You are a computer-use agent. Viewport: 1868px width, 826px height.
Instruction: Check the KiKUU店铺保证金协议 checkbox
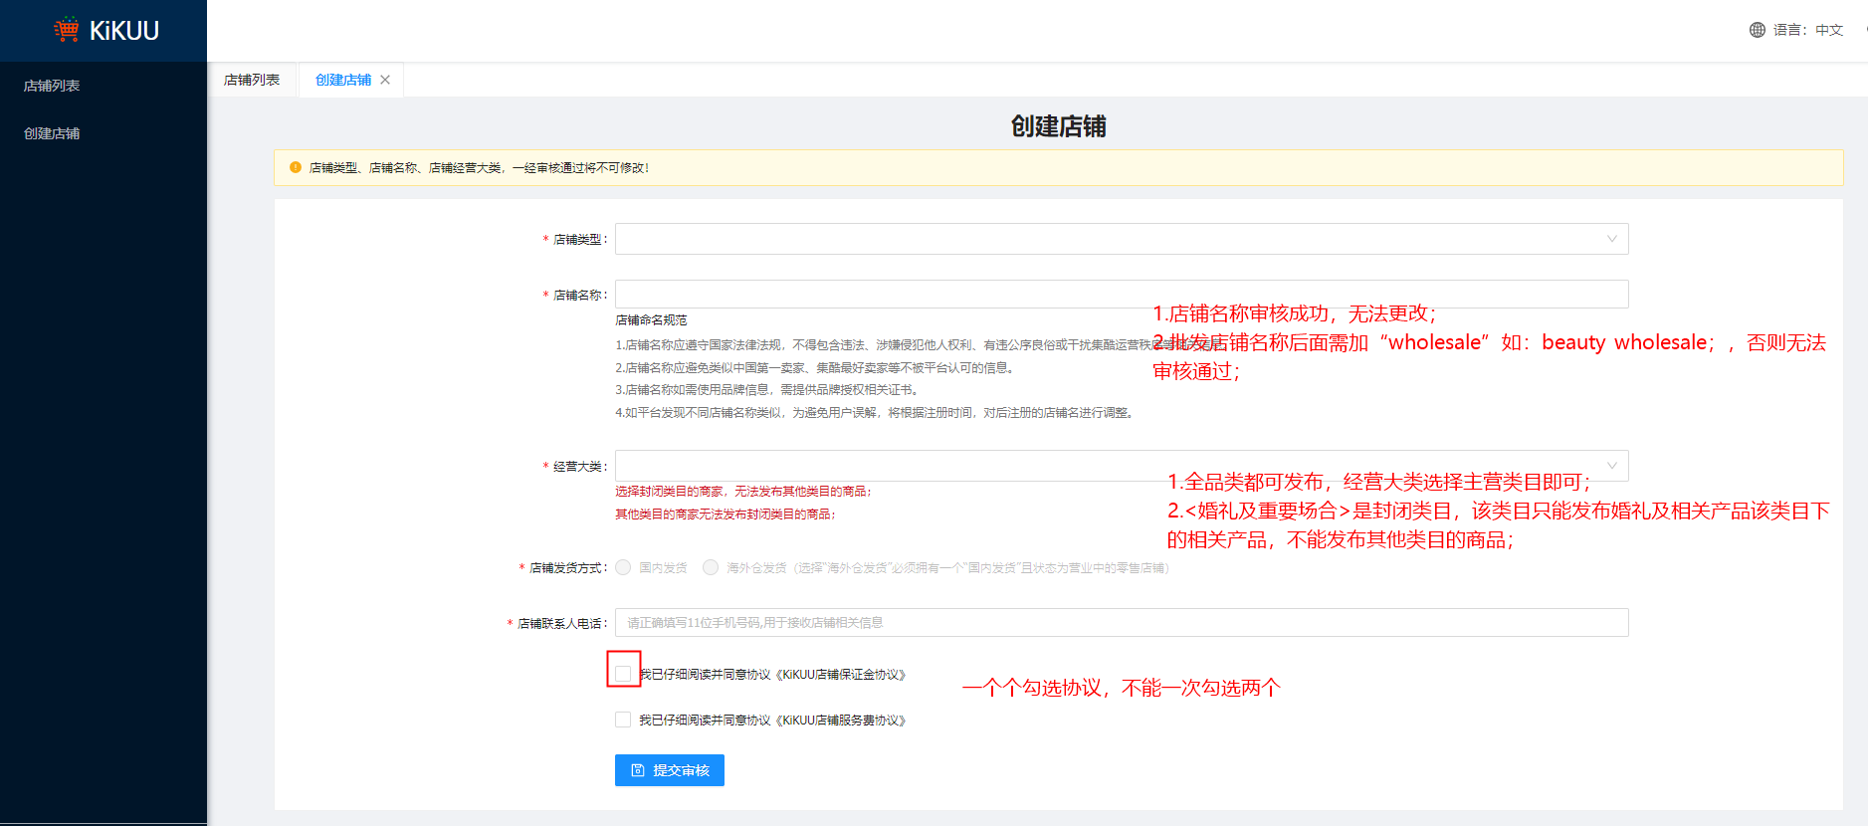[x=623, y=674]
